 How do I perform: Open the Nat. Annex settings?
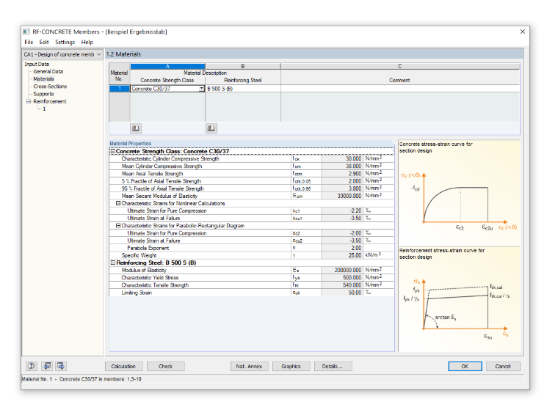(249, 366)
